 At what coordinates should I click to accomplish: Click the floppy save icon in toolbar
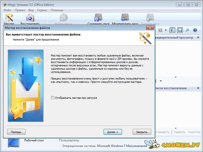[x=180, y=30]
